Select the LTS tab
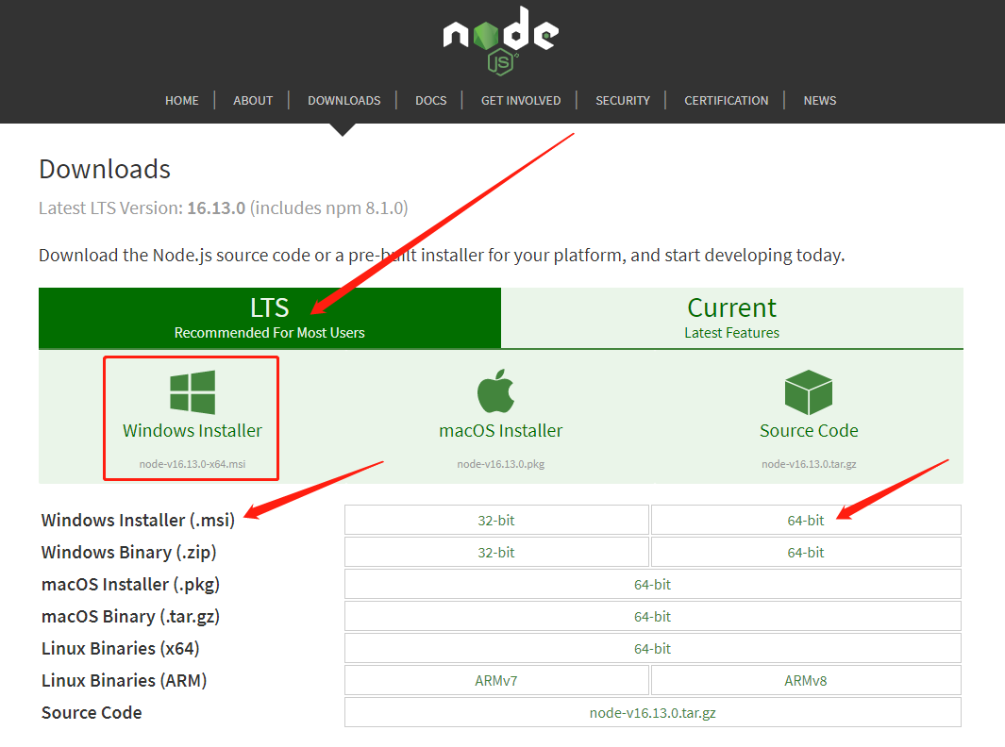This screenshot has height=747, width=1005. pos(270,318)
